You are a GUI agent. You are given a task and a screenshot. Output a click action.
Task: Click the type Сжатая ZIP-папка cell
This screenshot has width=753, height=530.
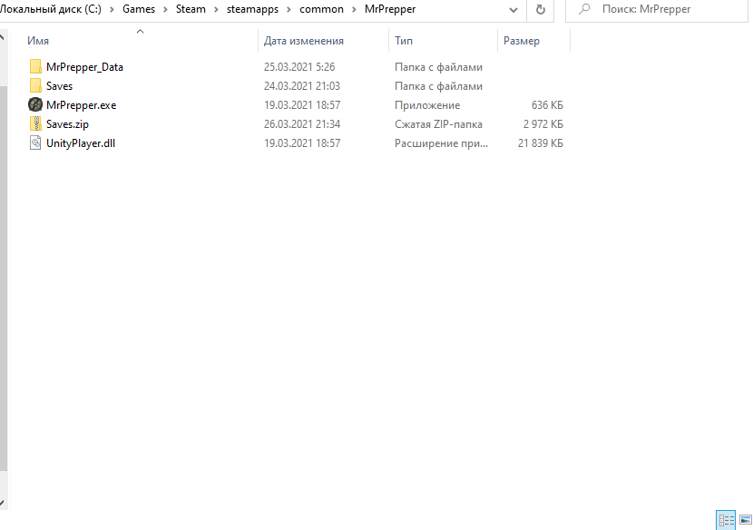[x=438, y=124]
